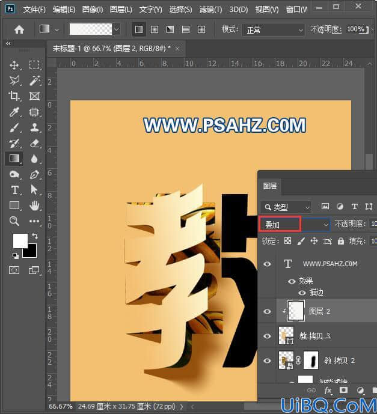Open the layer blend mode 叠加 dropdown
Viewport: 377px width, 414px height.
294,225
